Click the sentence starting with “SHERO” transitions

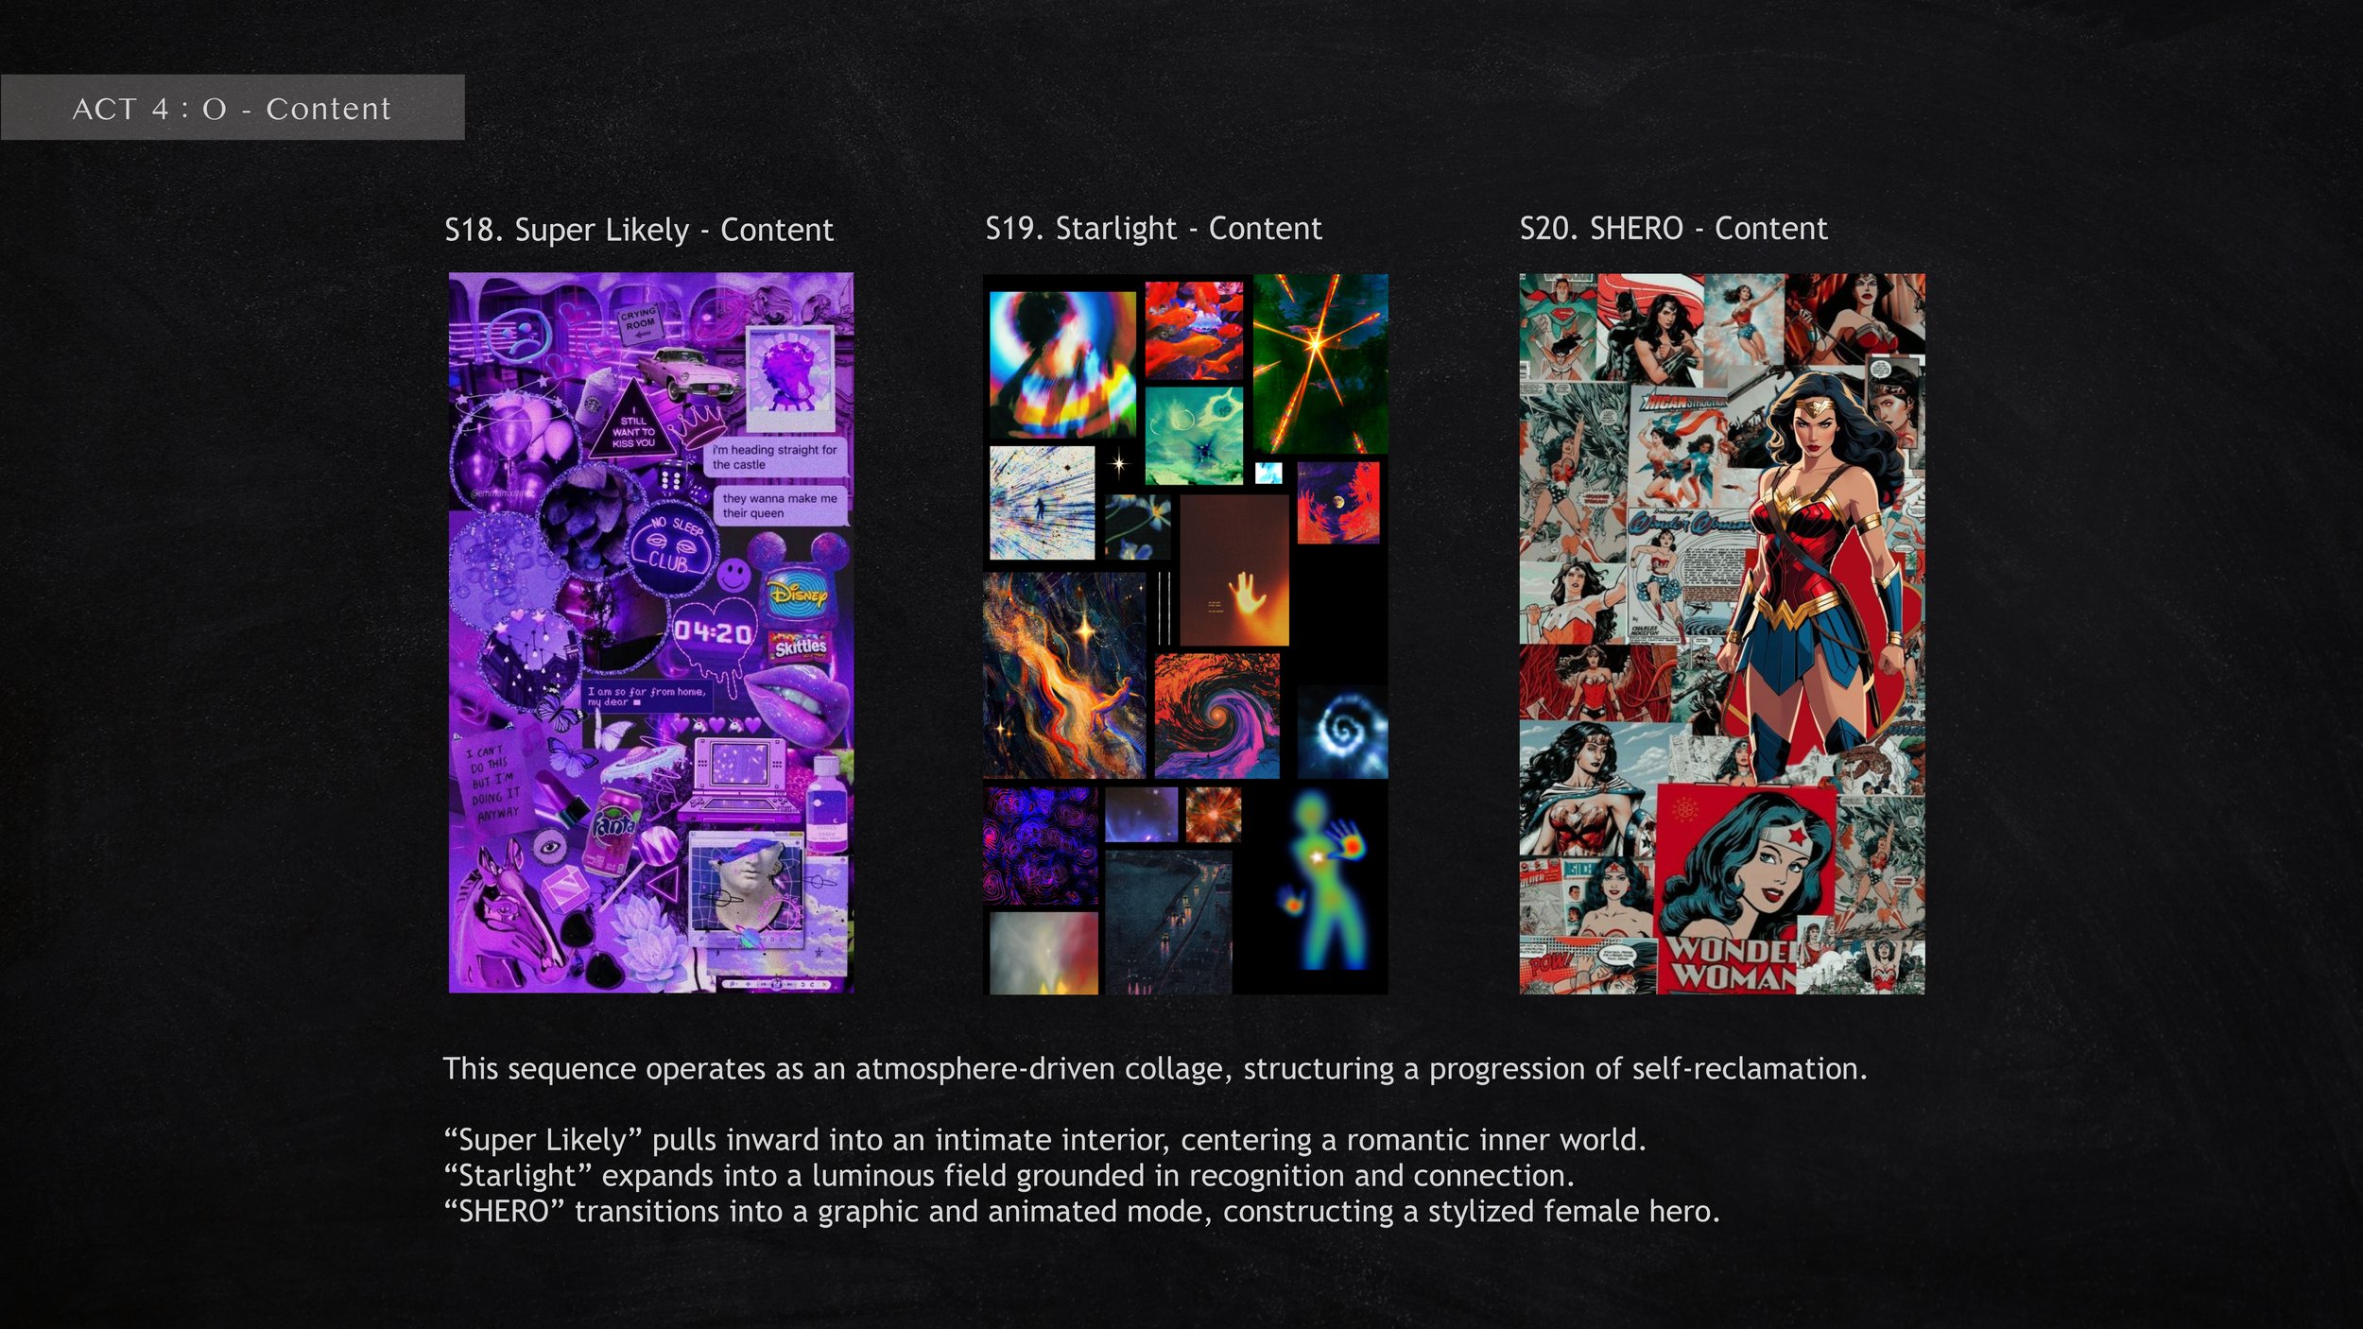[x=1080, y=1212]
